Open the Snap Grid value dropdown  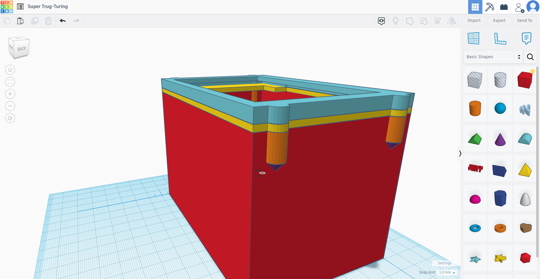(x=447, y=272)
